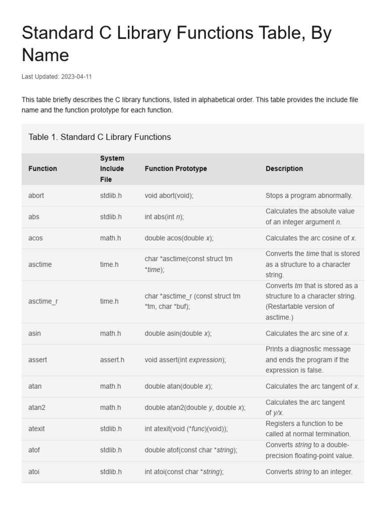Screen dimensions: 385x513
Task: Click the atan2 function name
Action: coord(37,407)
